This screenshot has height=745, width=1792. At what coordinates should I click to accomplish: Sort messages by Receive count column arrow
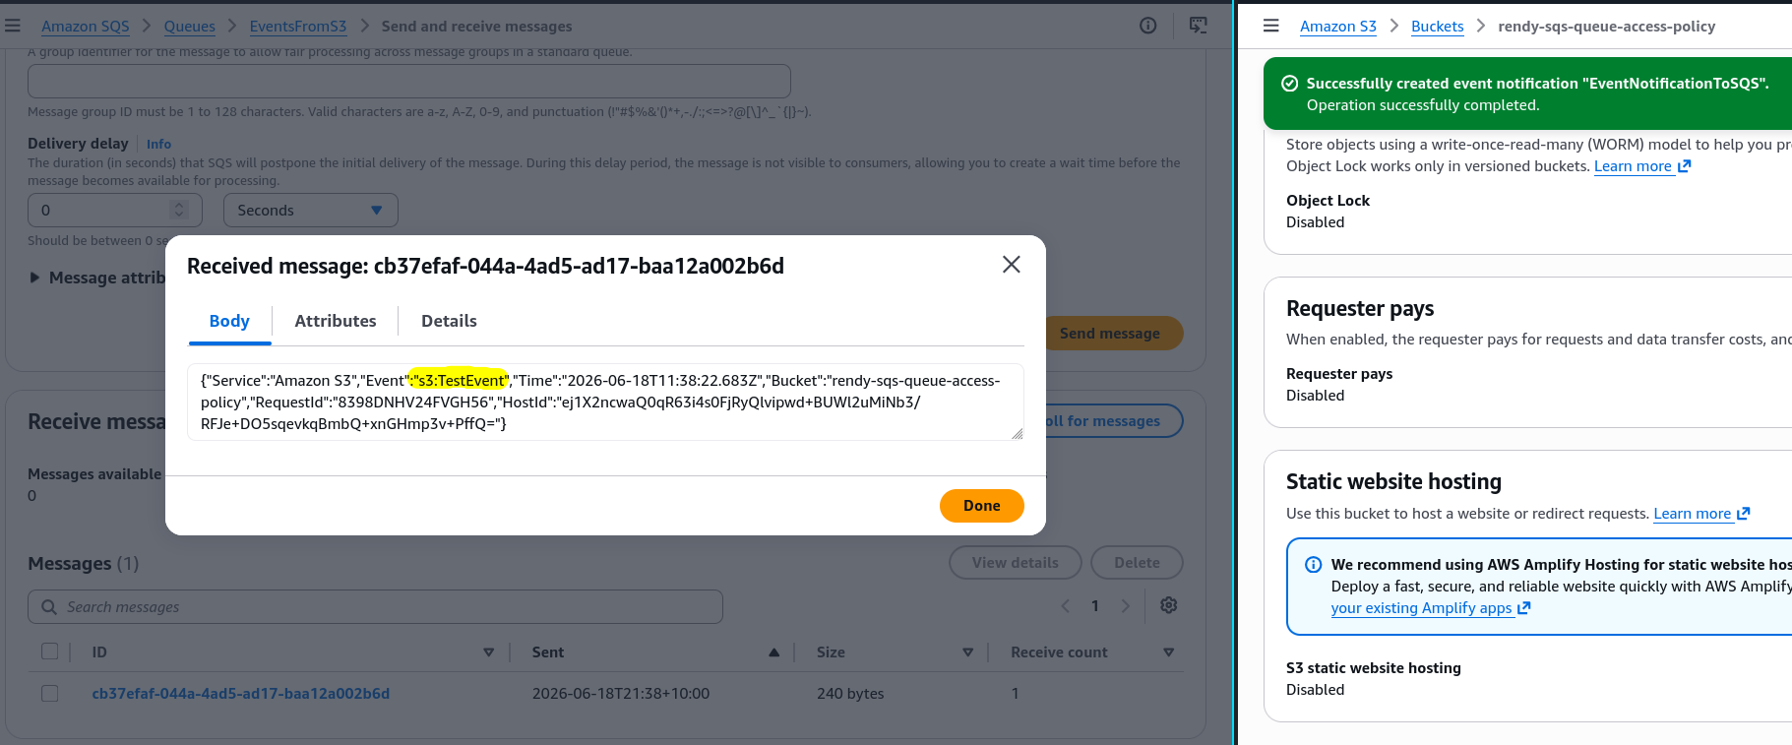click(x=1169, y=652)
